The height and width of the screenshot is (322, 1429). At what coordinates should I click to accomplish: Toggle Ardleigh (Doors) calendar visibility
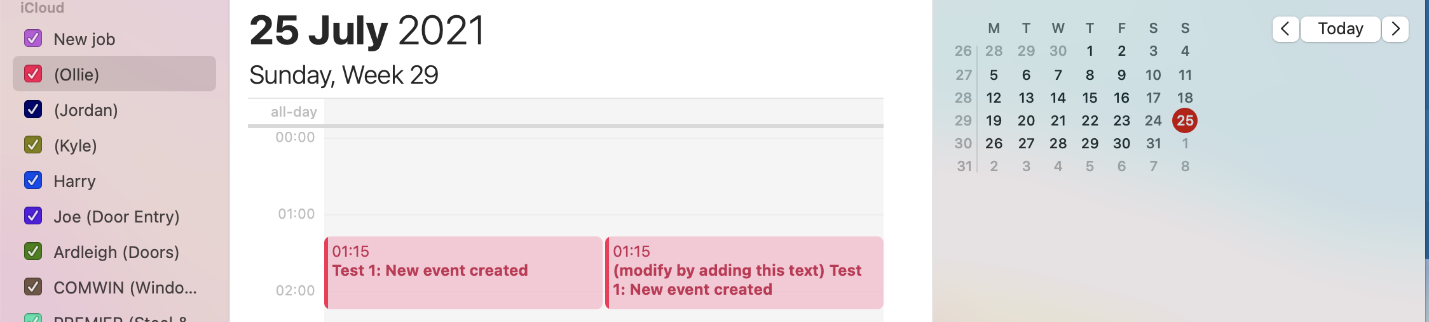(33, 252)
